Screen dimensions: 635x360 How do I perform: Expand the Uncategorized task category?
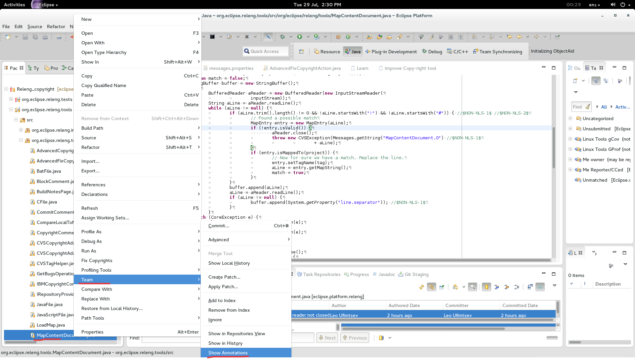pyautogui.click(x=570, y=118)
